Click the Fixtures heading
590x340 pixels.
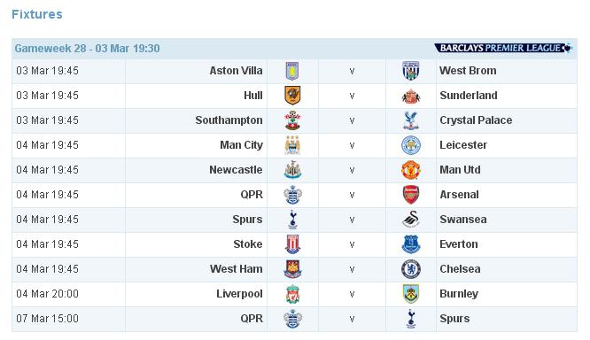point(37,14)
